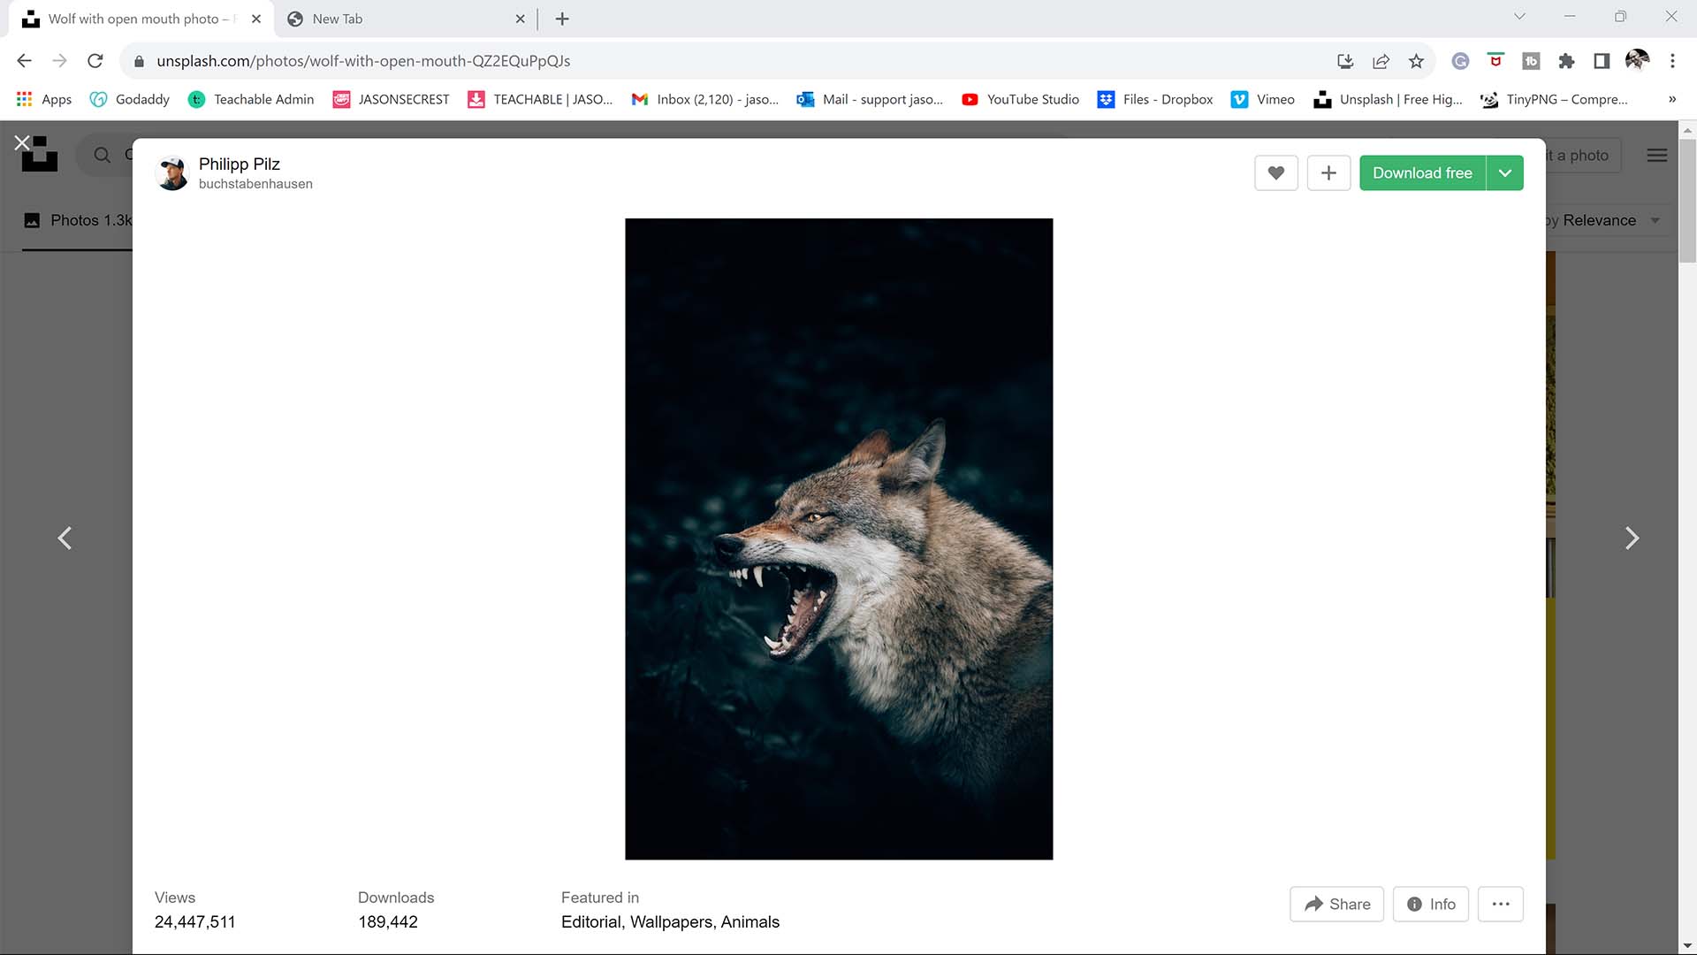Open the Grammarly extension icon
Viewport: 1697px width, 955px height.
click(1460, 61)
